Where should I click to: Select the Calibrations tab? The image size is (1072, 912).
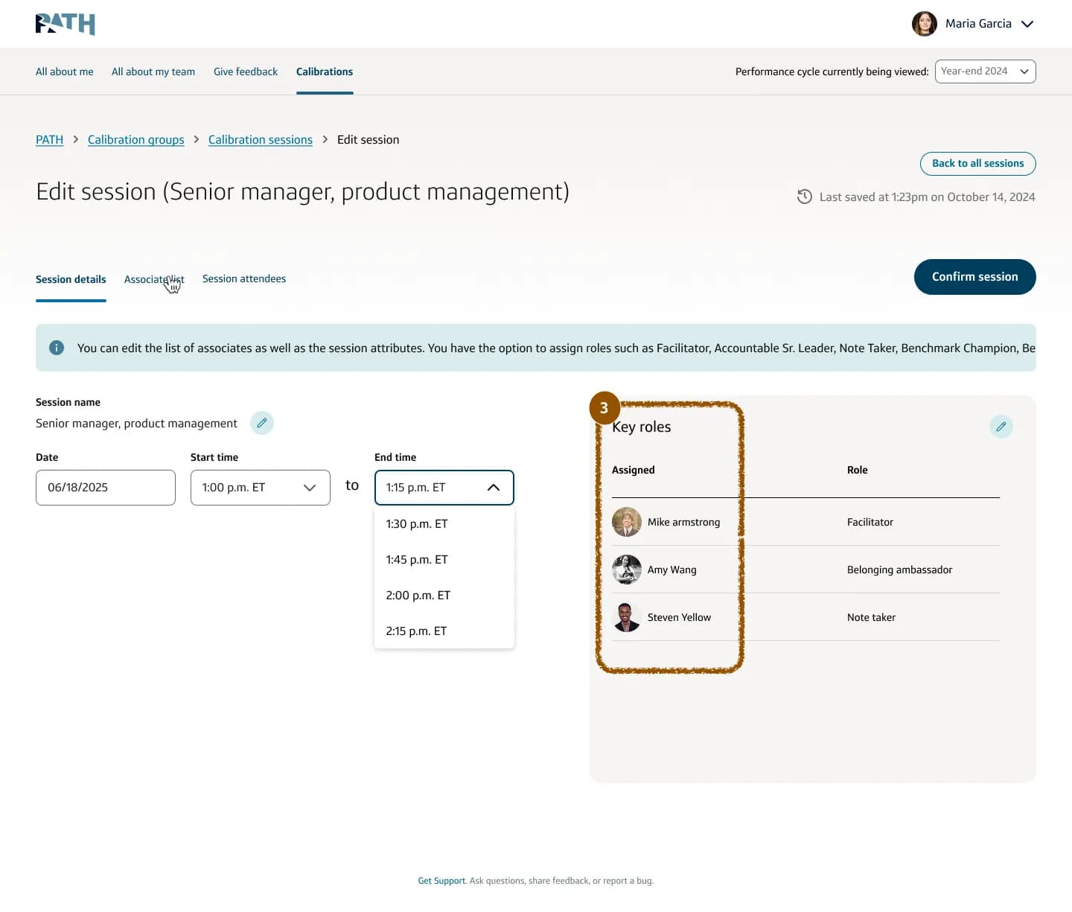click(x=325, y=71)
